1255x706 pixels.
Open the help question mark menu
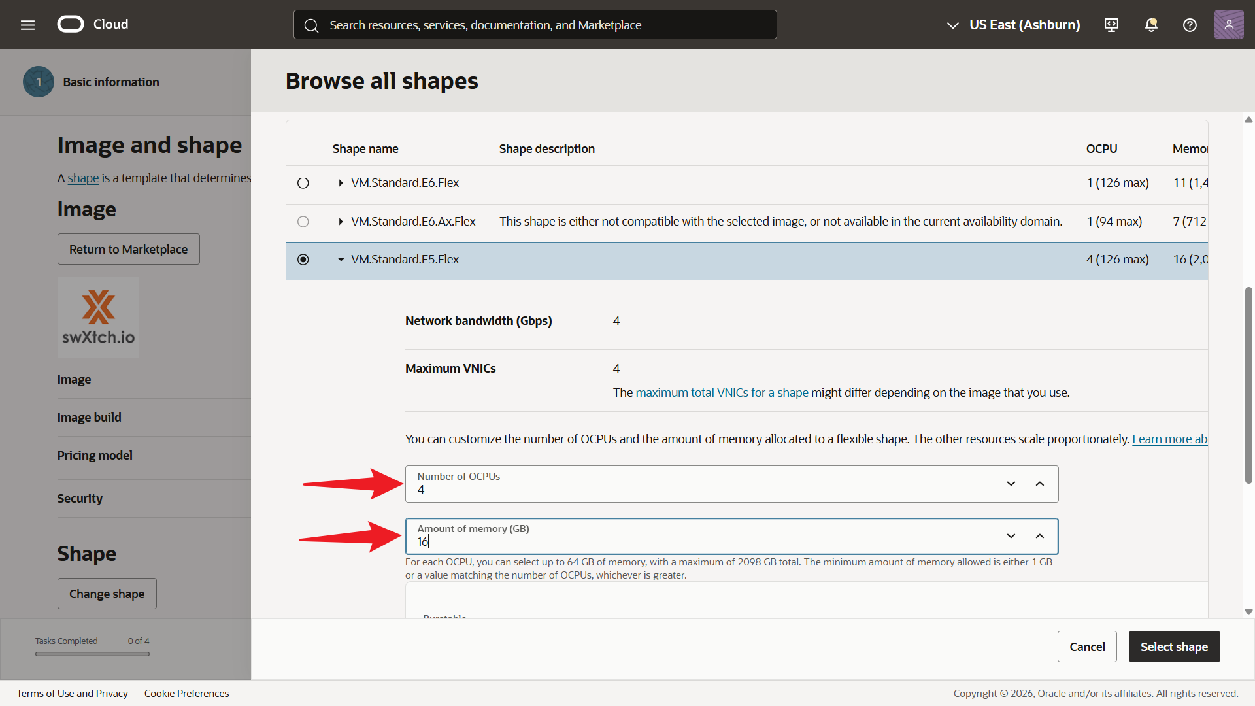[1190, 25]
